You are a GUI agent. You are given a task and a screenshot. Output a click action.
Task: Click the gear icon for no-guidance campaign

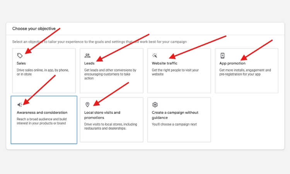pyautogui.click(x=155, y=105)
